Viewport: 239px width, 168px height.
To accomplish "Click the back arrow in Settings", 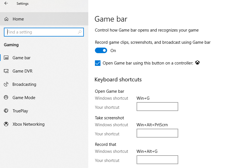I will coord(6,3).
